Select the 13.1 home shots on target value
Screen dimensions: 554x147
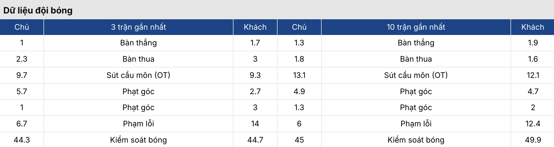[x=299, y=75]
